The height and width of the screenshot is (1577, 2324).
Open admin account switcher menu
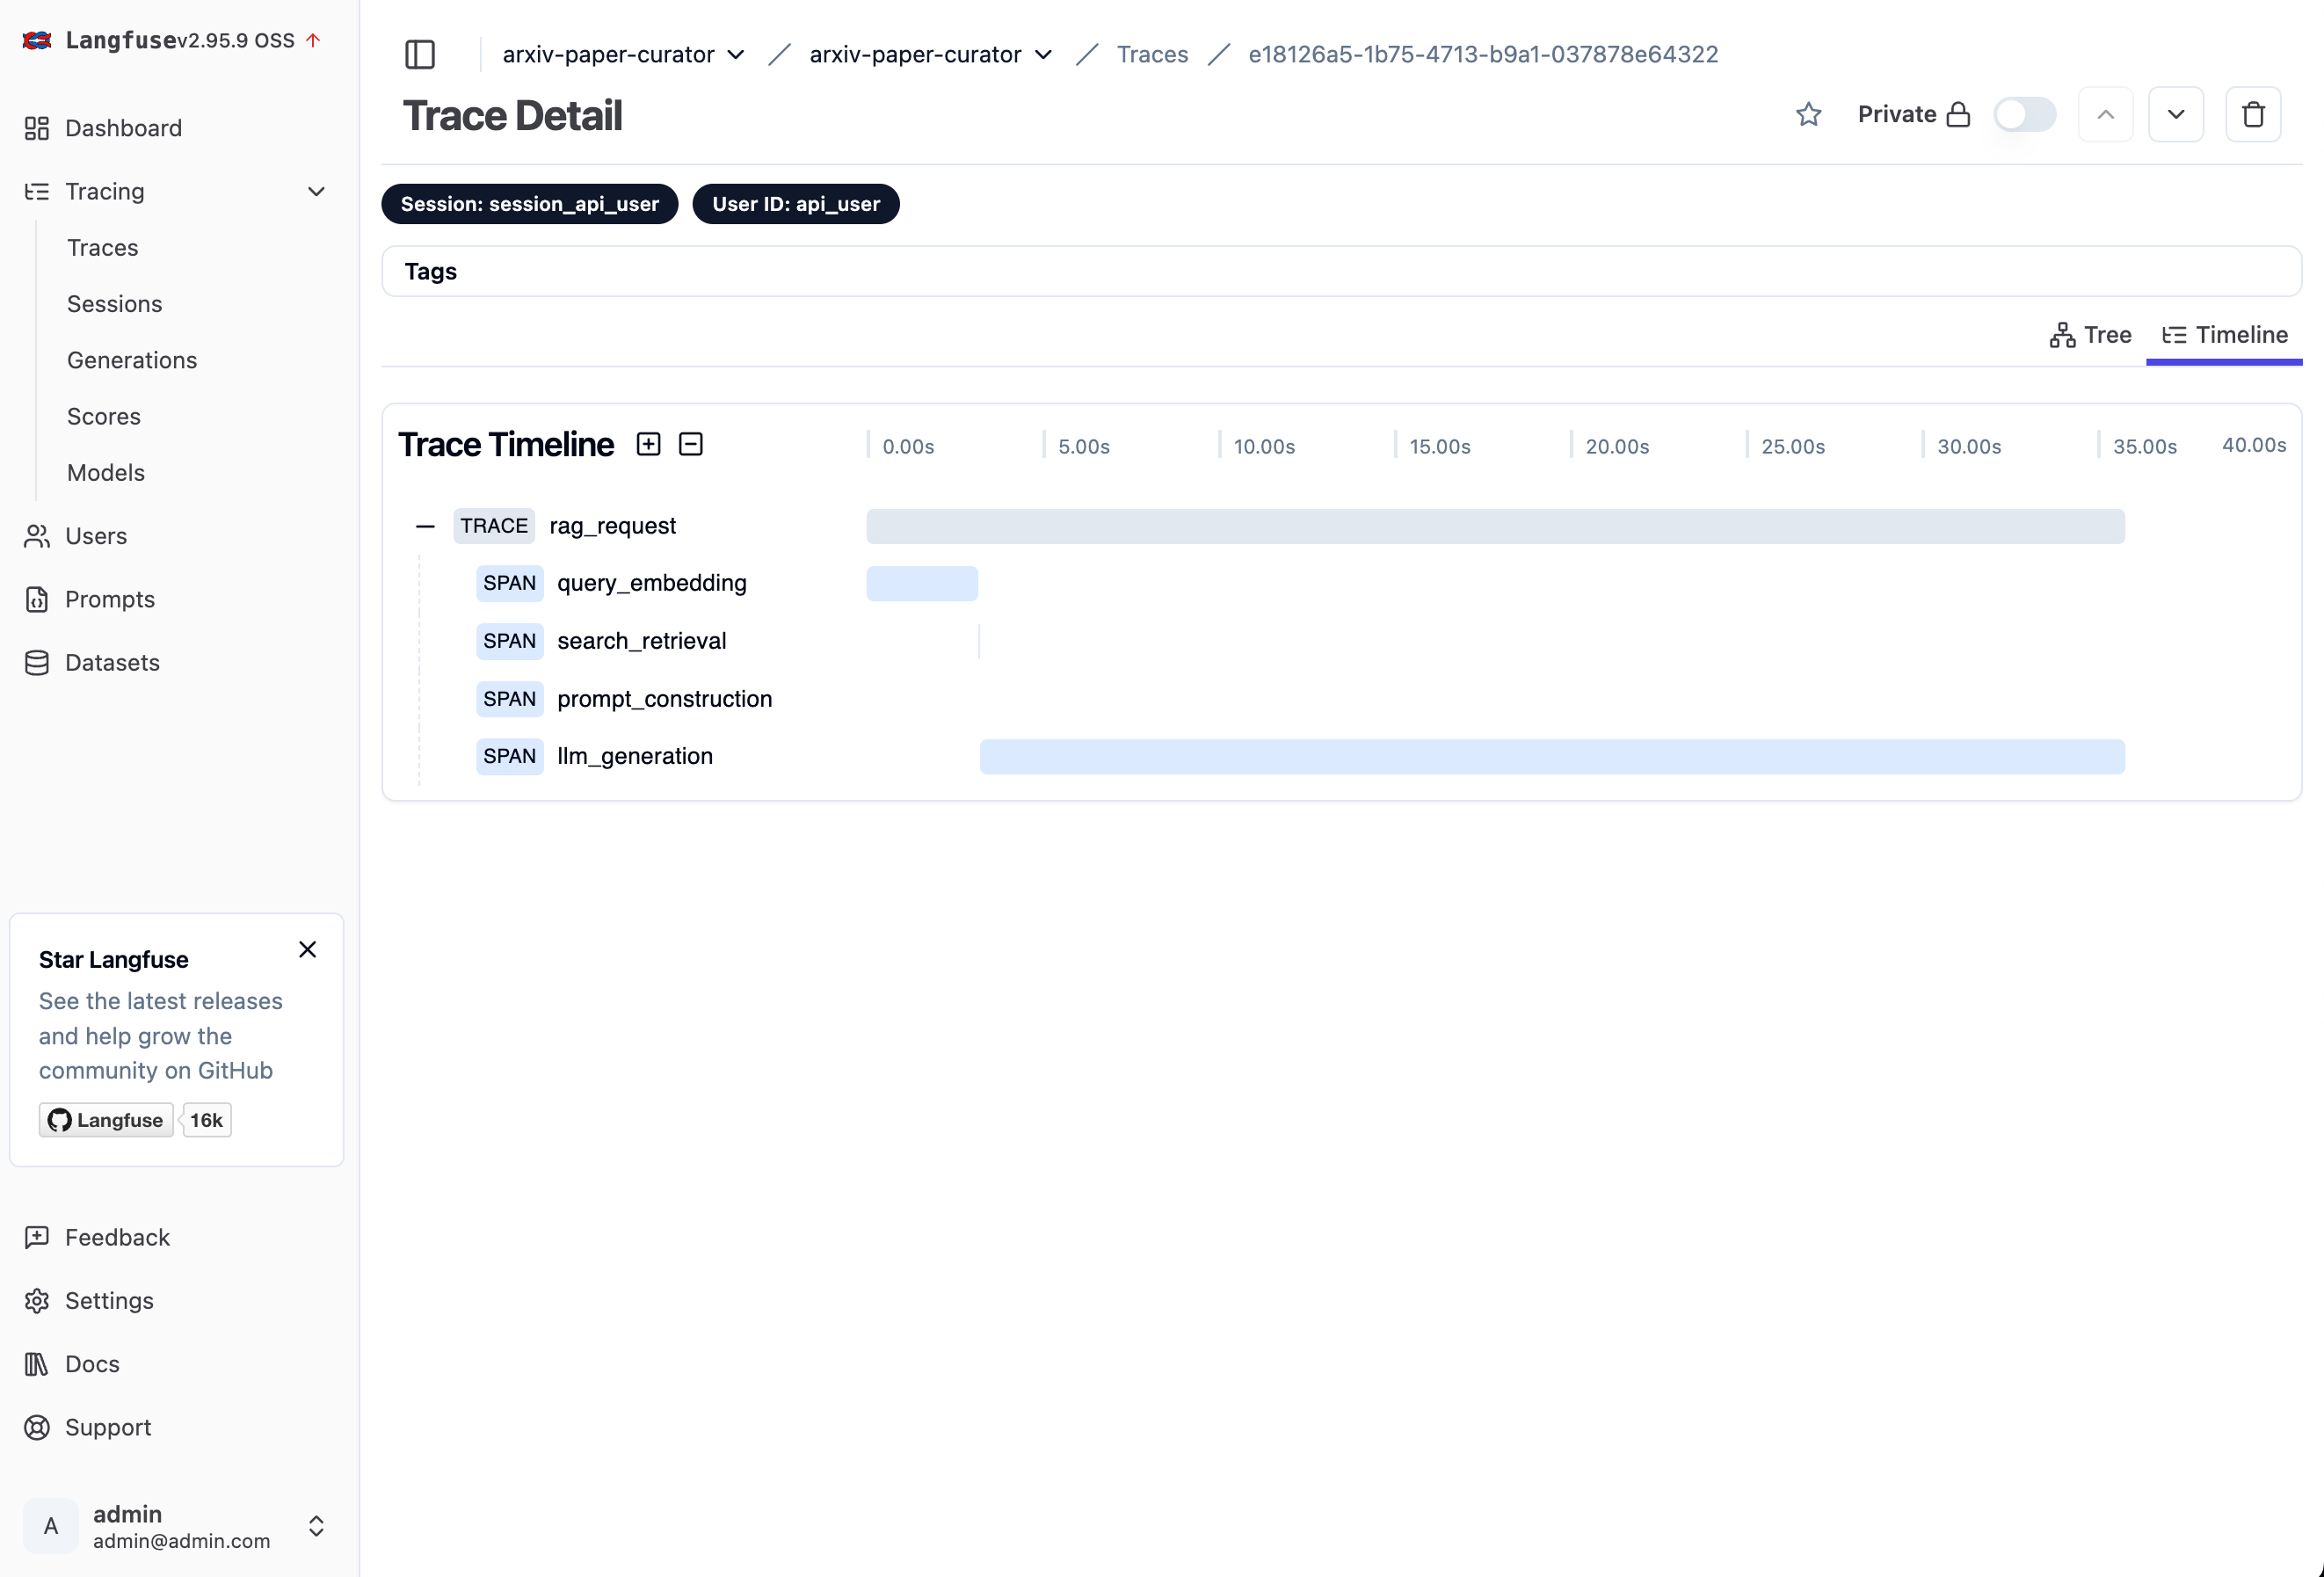coord(316,1525)
